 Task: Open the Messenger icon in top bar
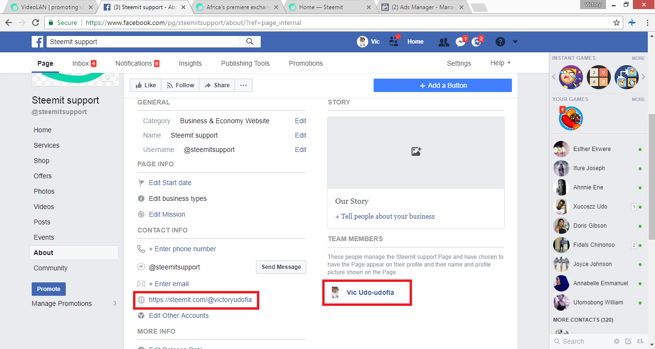[461, 42]
